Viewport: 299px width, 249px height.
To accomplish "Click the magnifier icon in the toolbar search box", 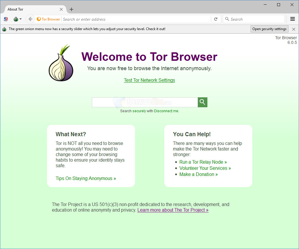I will [x=227, y=19].
